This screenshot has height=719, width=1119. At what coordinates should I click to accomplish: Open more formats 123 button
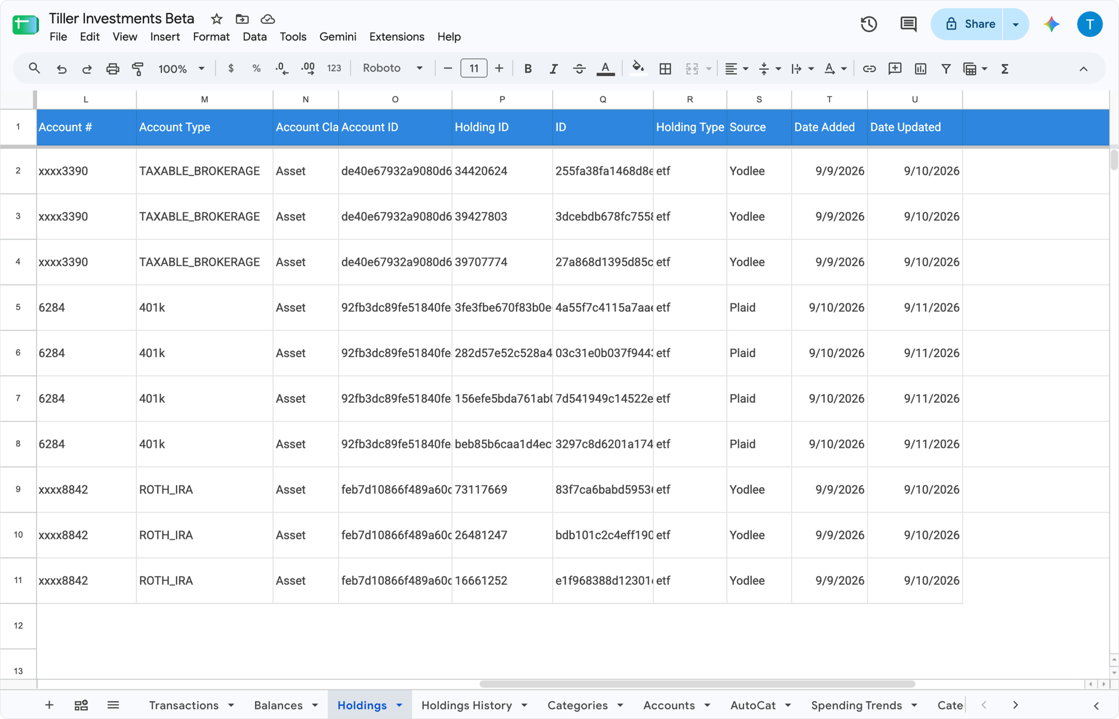pyautogui.click(x=334, y=69)
